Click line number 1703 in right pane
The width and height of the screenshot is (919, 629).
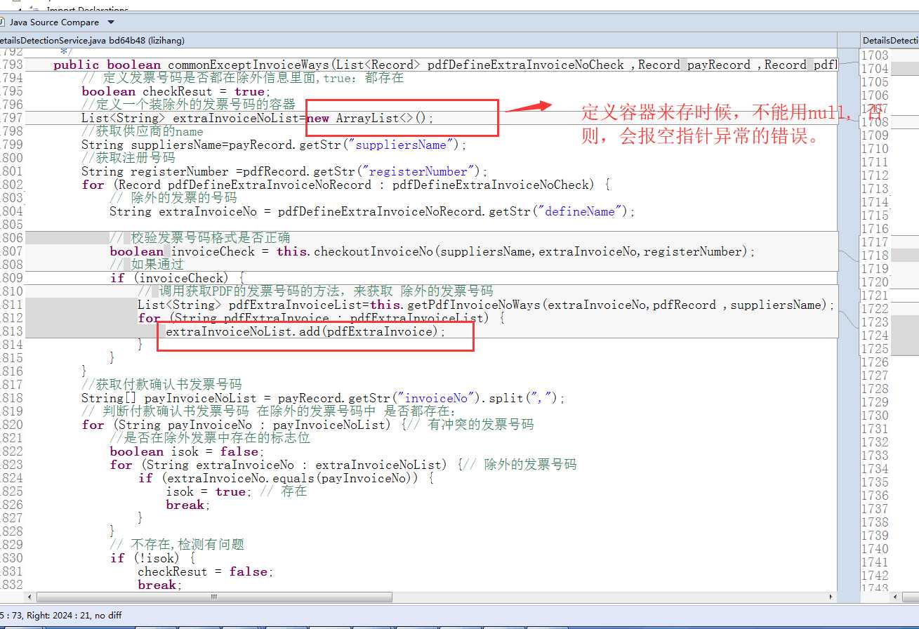point(875,55)
